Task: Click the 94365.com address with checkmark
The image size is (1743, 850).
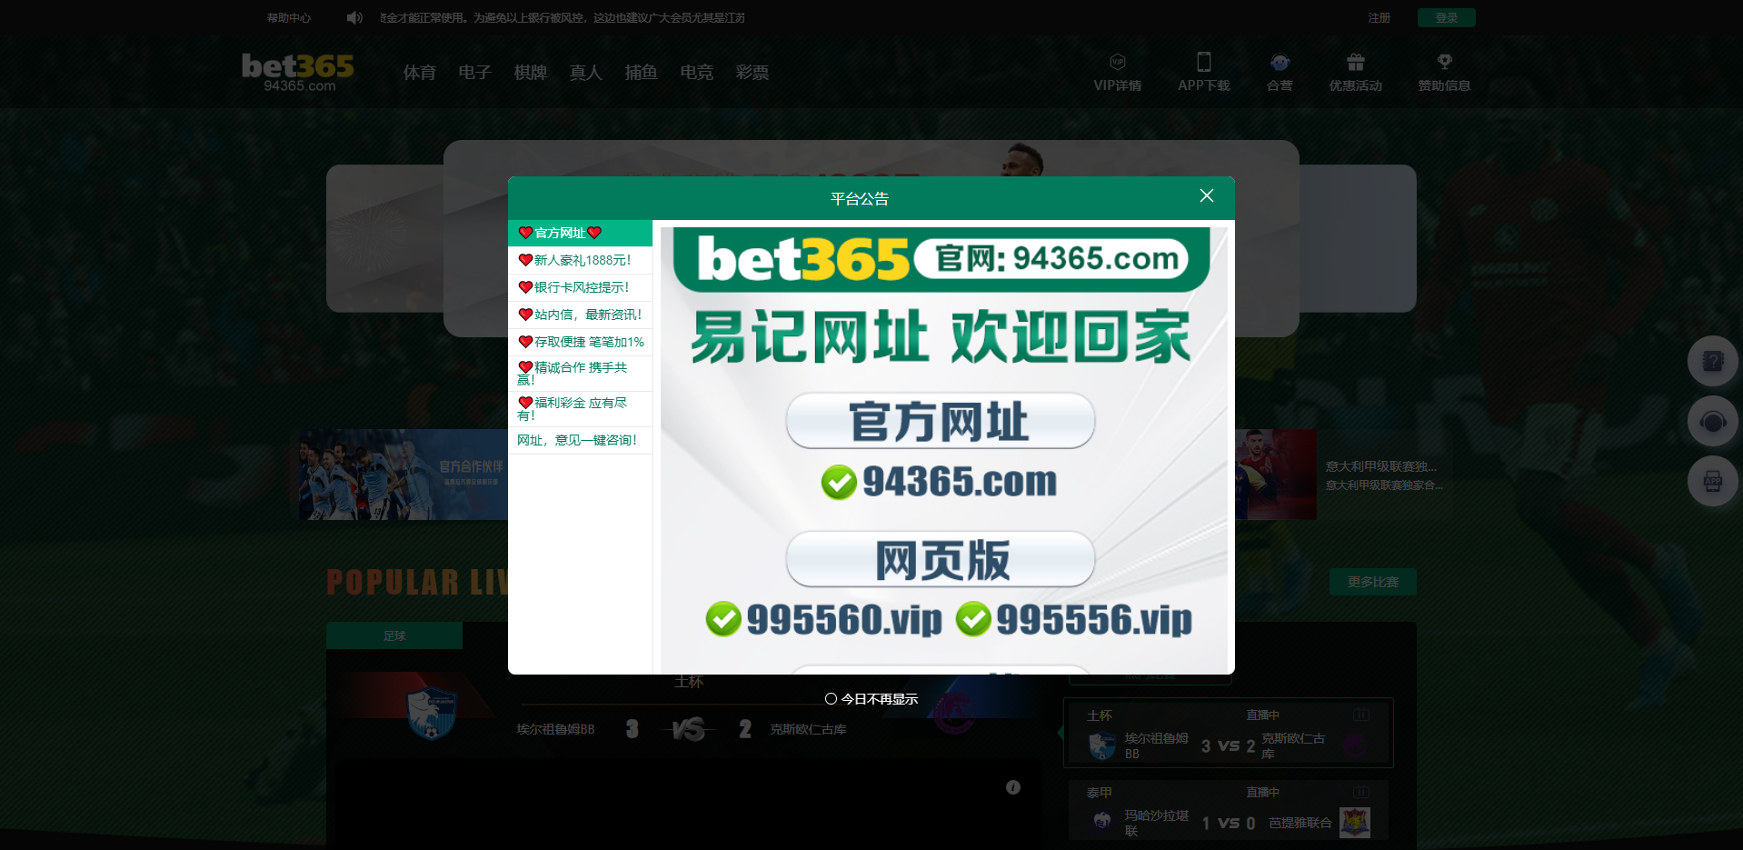Action: (x=940, y=482)
